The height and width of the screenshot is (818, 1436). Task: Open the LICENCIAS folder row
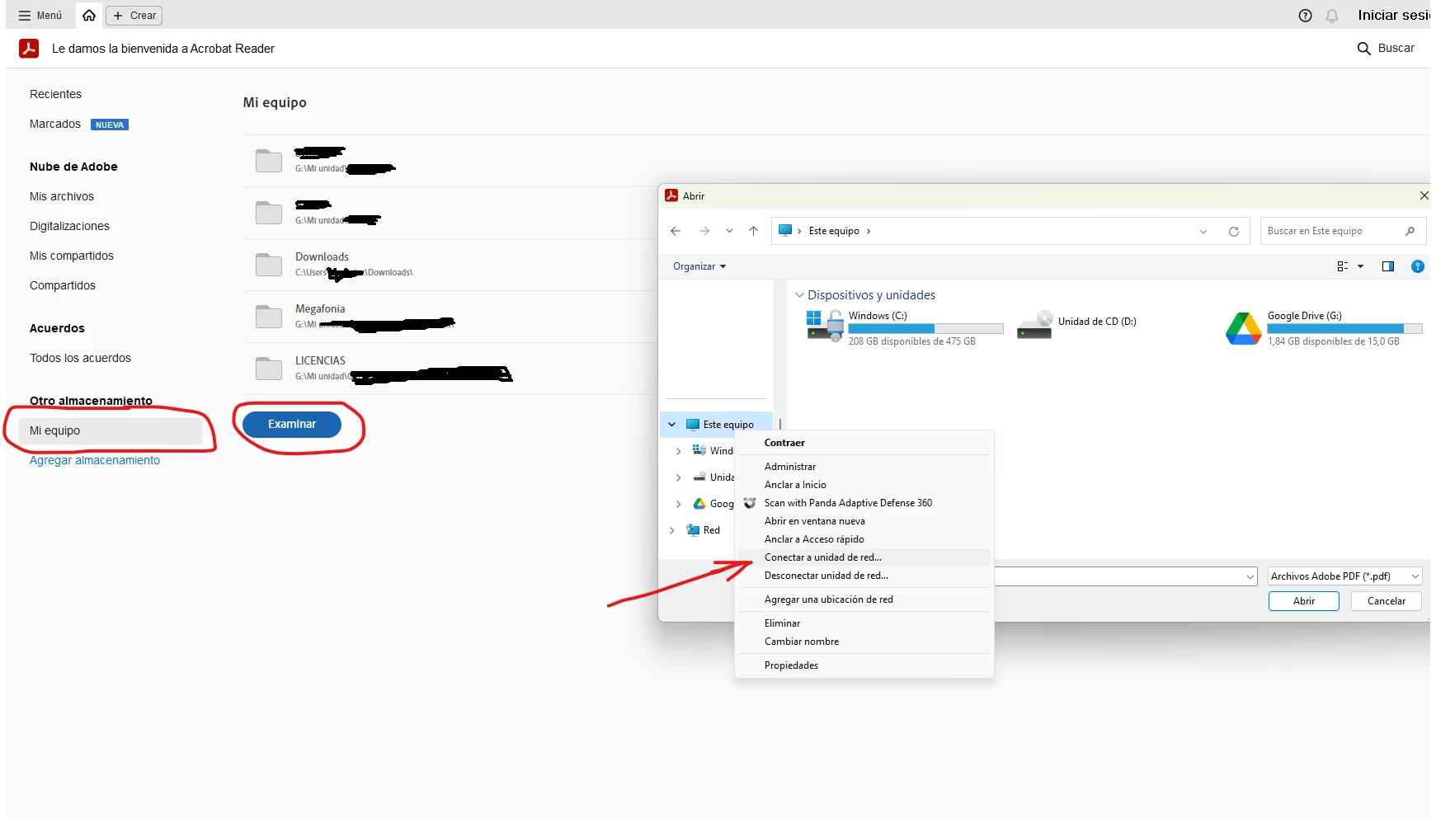450,369
